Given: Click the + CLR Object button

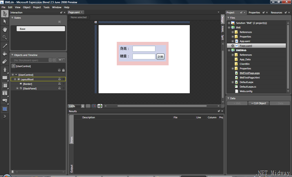Looking at the screenshot, I should tap(259, 103).
